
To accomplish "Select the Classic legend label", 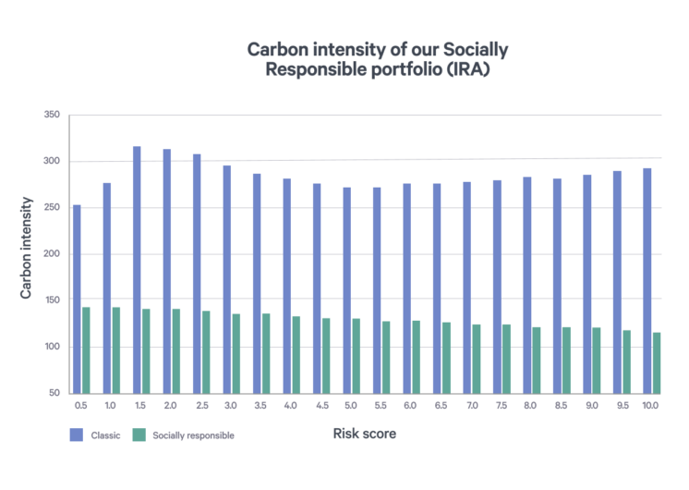I will click(103, 435).
